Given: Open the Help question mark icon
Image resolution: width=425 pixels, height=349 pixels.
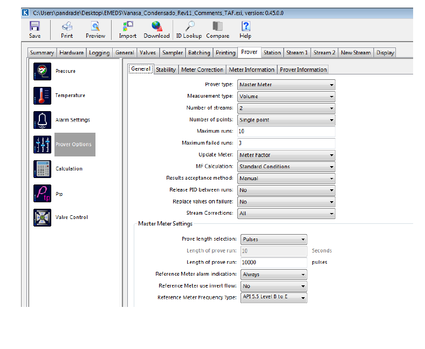Looking at the screenshot, I should coord(245,26).
